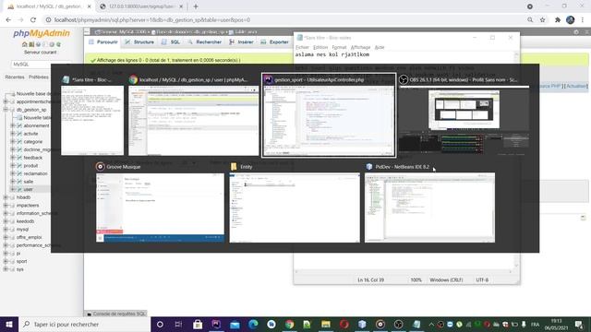Open Task View on taskbar

(178, 324)
